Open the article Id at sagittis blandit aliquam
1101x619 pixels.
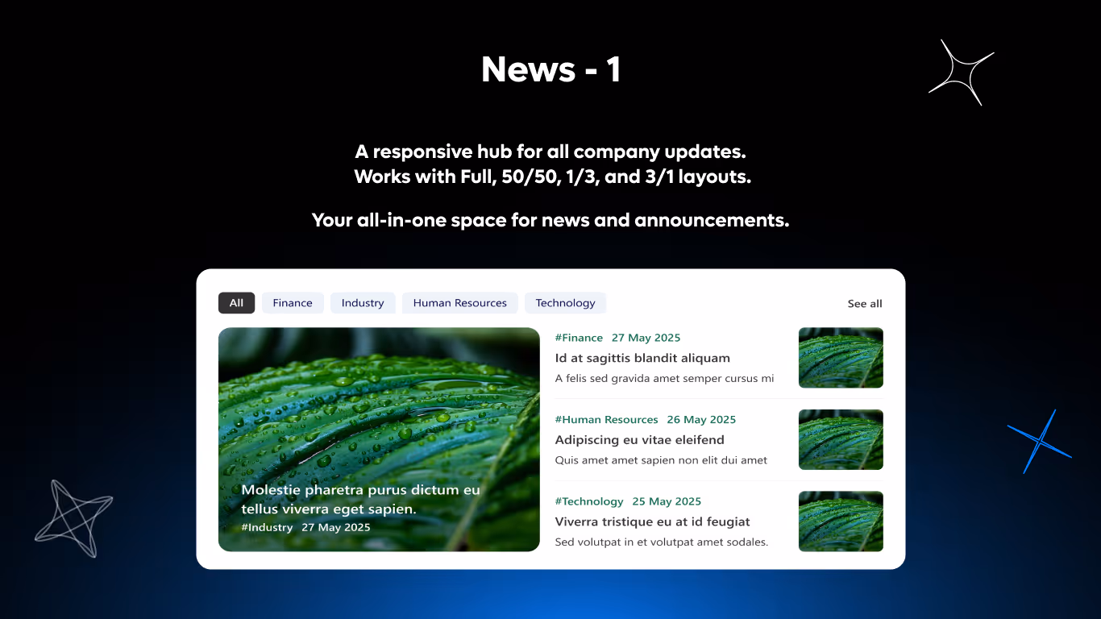pyautogui.click(x=642, y=358)
